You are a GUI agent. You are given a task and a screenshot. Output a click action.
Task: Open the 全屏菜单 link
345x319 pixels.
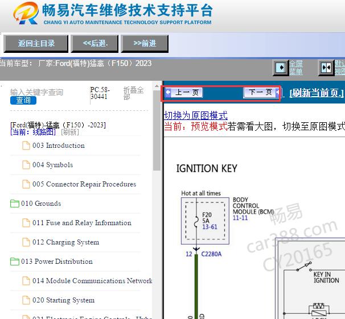(x=295, y=68)
